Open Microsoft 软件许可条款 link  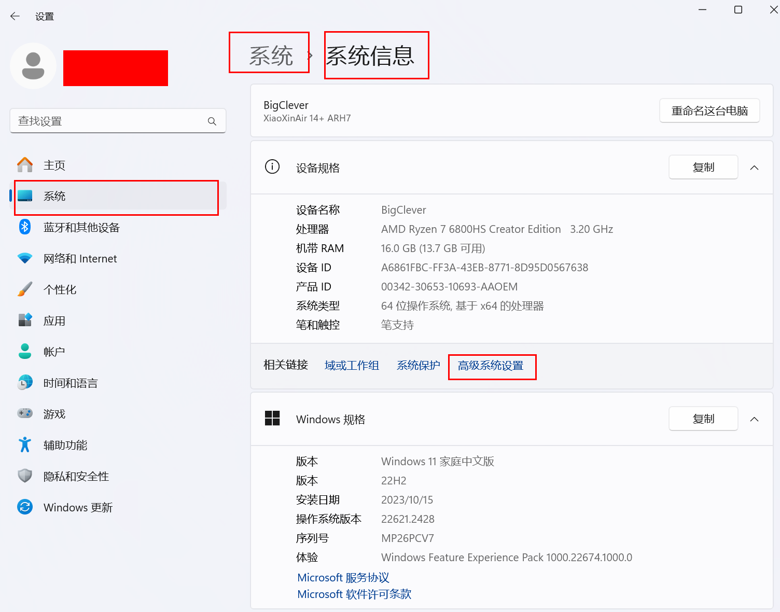click(354, 594)
